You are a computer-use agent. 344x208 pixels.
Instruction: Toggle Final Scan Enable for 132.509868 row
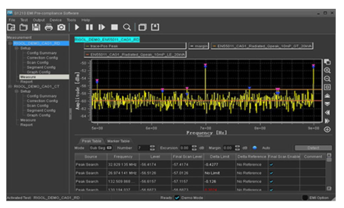pos(271,182)
